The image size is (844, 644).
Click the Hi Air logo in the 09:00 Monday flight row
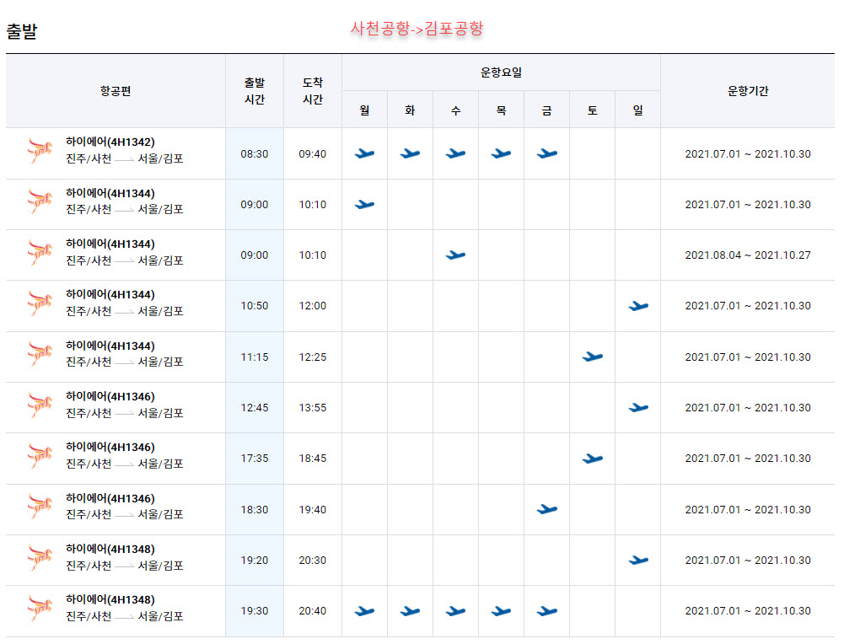pos(40,201)
